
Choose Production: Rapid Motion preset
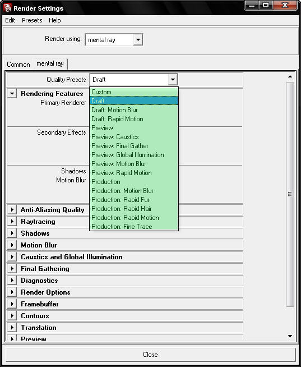point(134,217)
